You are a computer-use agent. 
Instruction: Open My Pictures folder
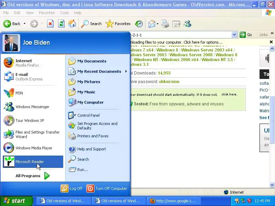coord(98,82)
